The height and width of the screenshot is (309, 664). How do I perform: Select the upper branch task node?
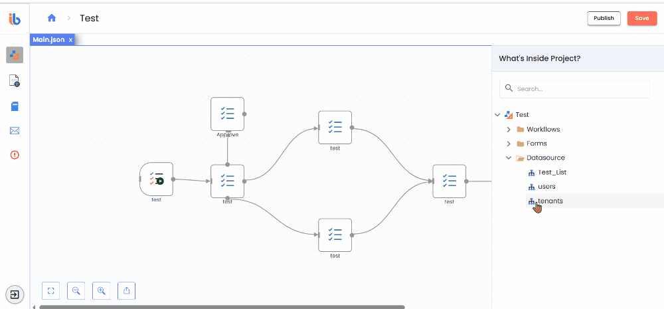tap(335, 128)
